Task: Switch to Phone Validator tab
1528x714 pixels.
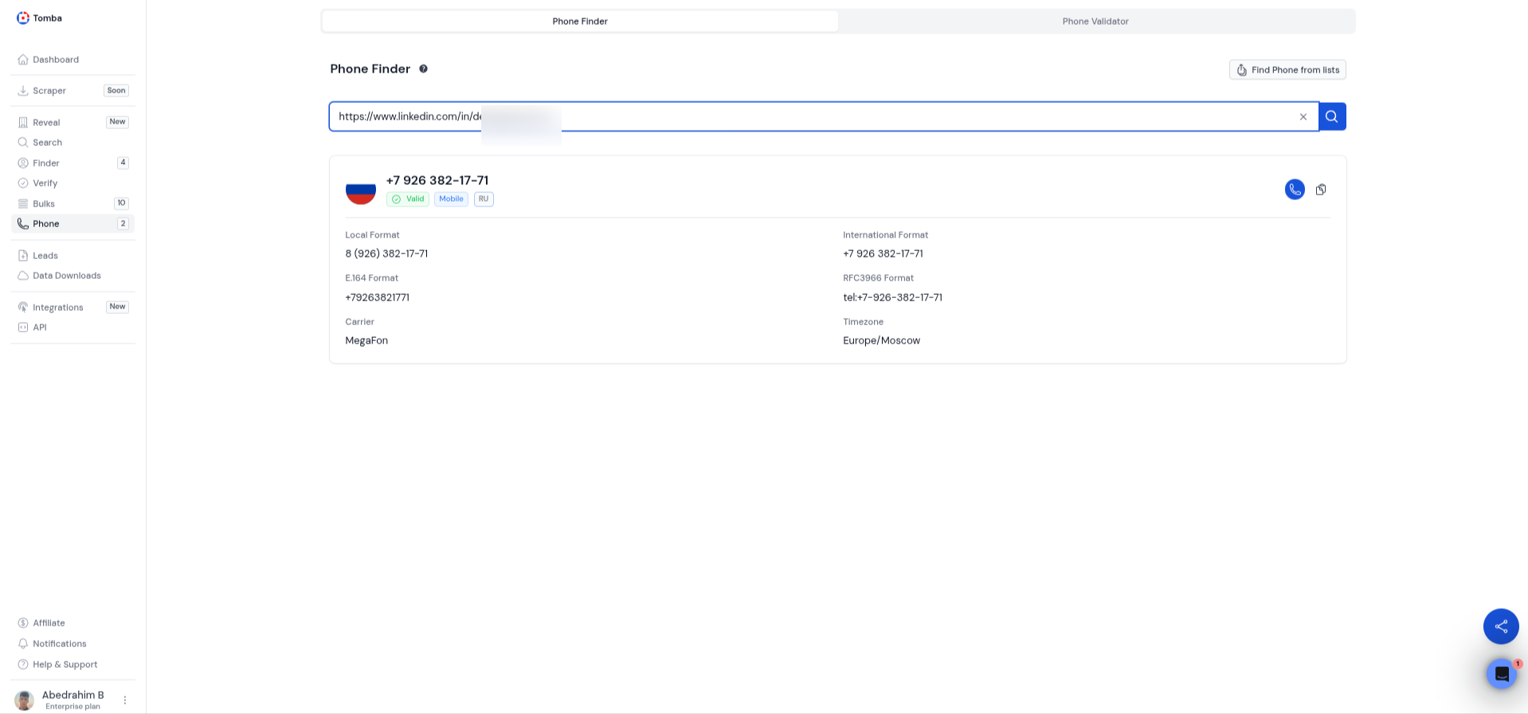Action: (x=1095, y=22)
